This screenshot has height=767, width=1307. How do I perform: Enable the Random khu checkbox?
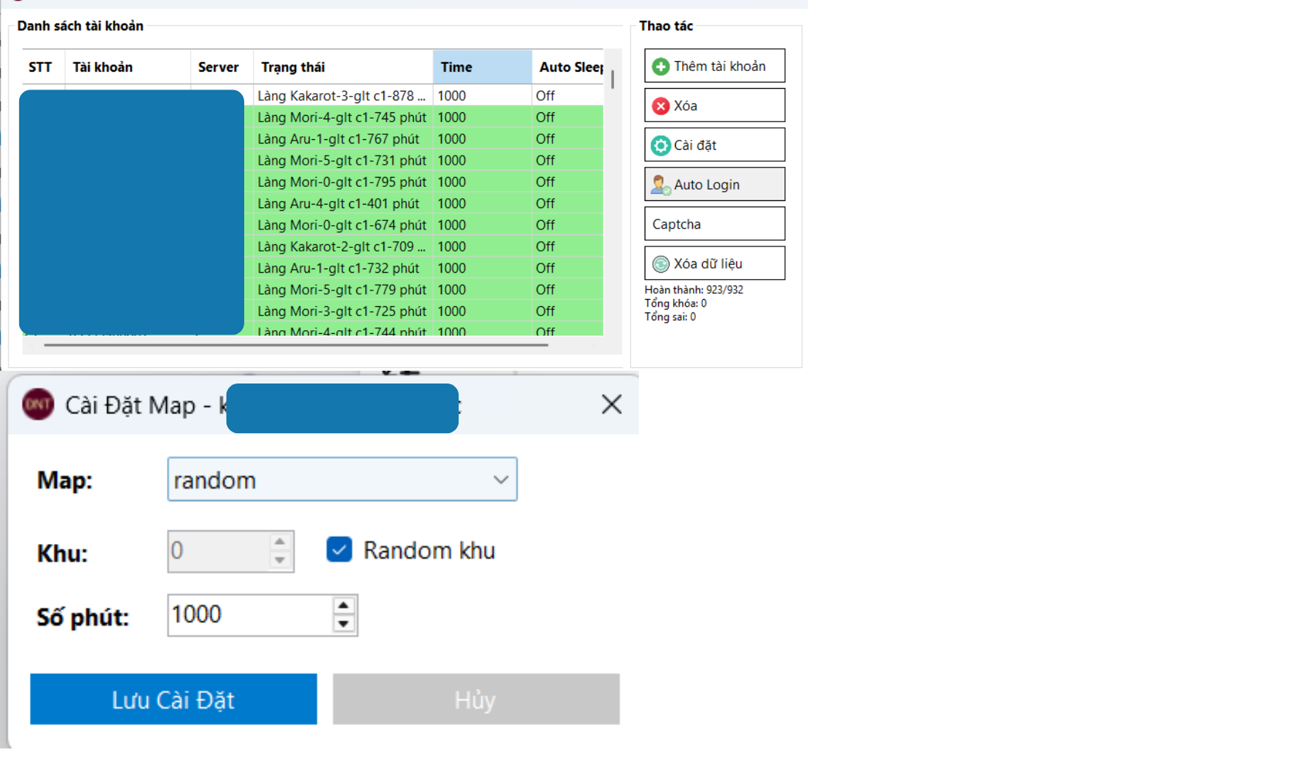pyautogui.click(x=339, y=549)
